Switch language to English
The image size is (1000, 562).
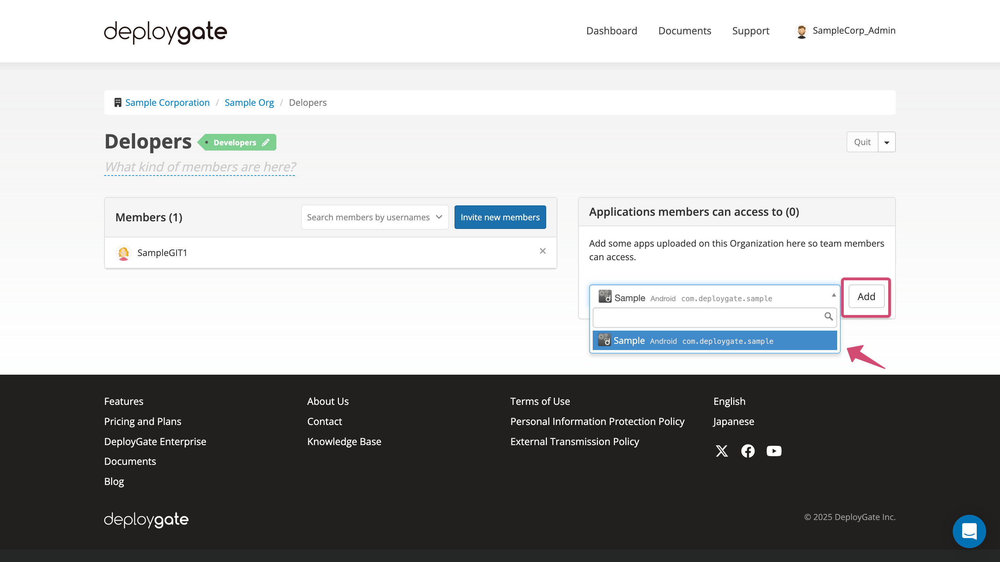[730, 401]
